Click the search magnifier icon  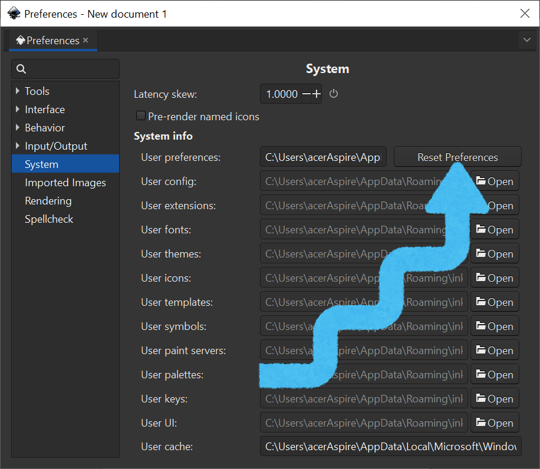(21, 70)
